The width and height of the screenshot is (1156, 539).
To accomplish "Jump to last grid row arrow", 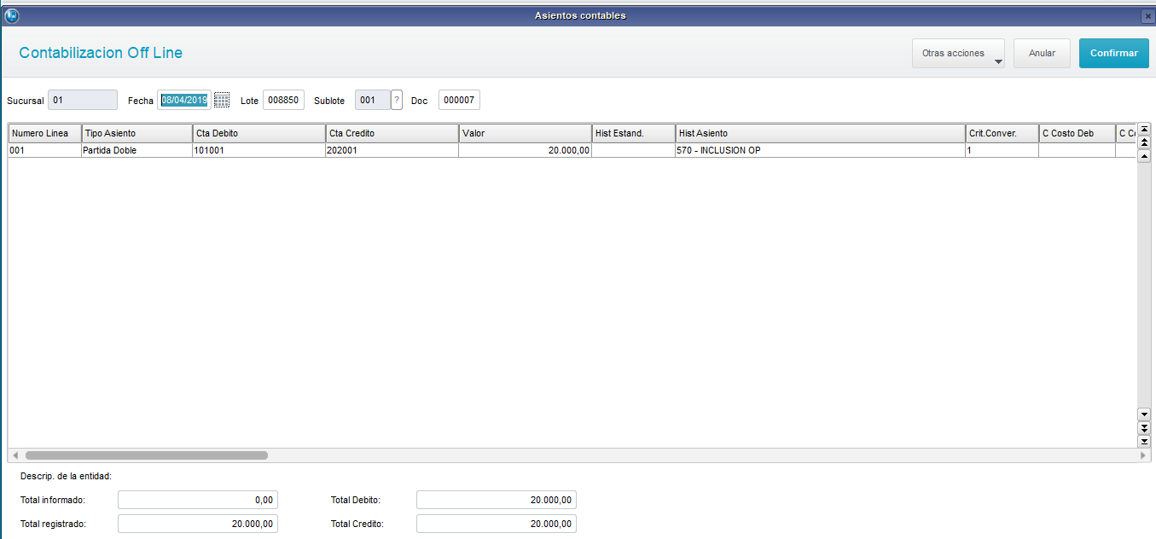I will (1145, 441).
